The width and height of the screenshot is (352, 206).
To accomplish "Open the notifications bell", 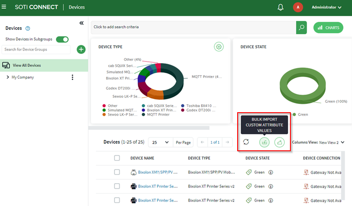I will (280, 7).
